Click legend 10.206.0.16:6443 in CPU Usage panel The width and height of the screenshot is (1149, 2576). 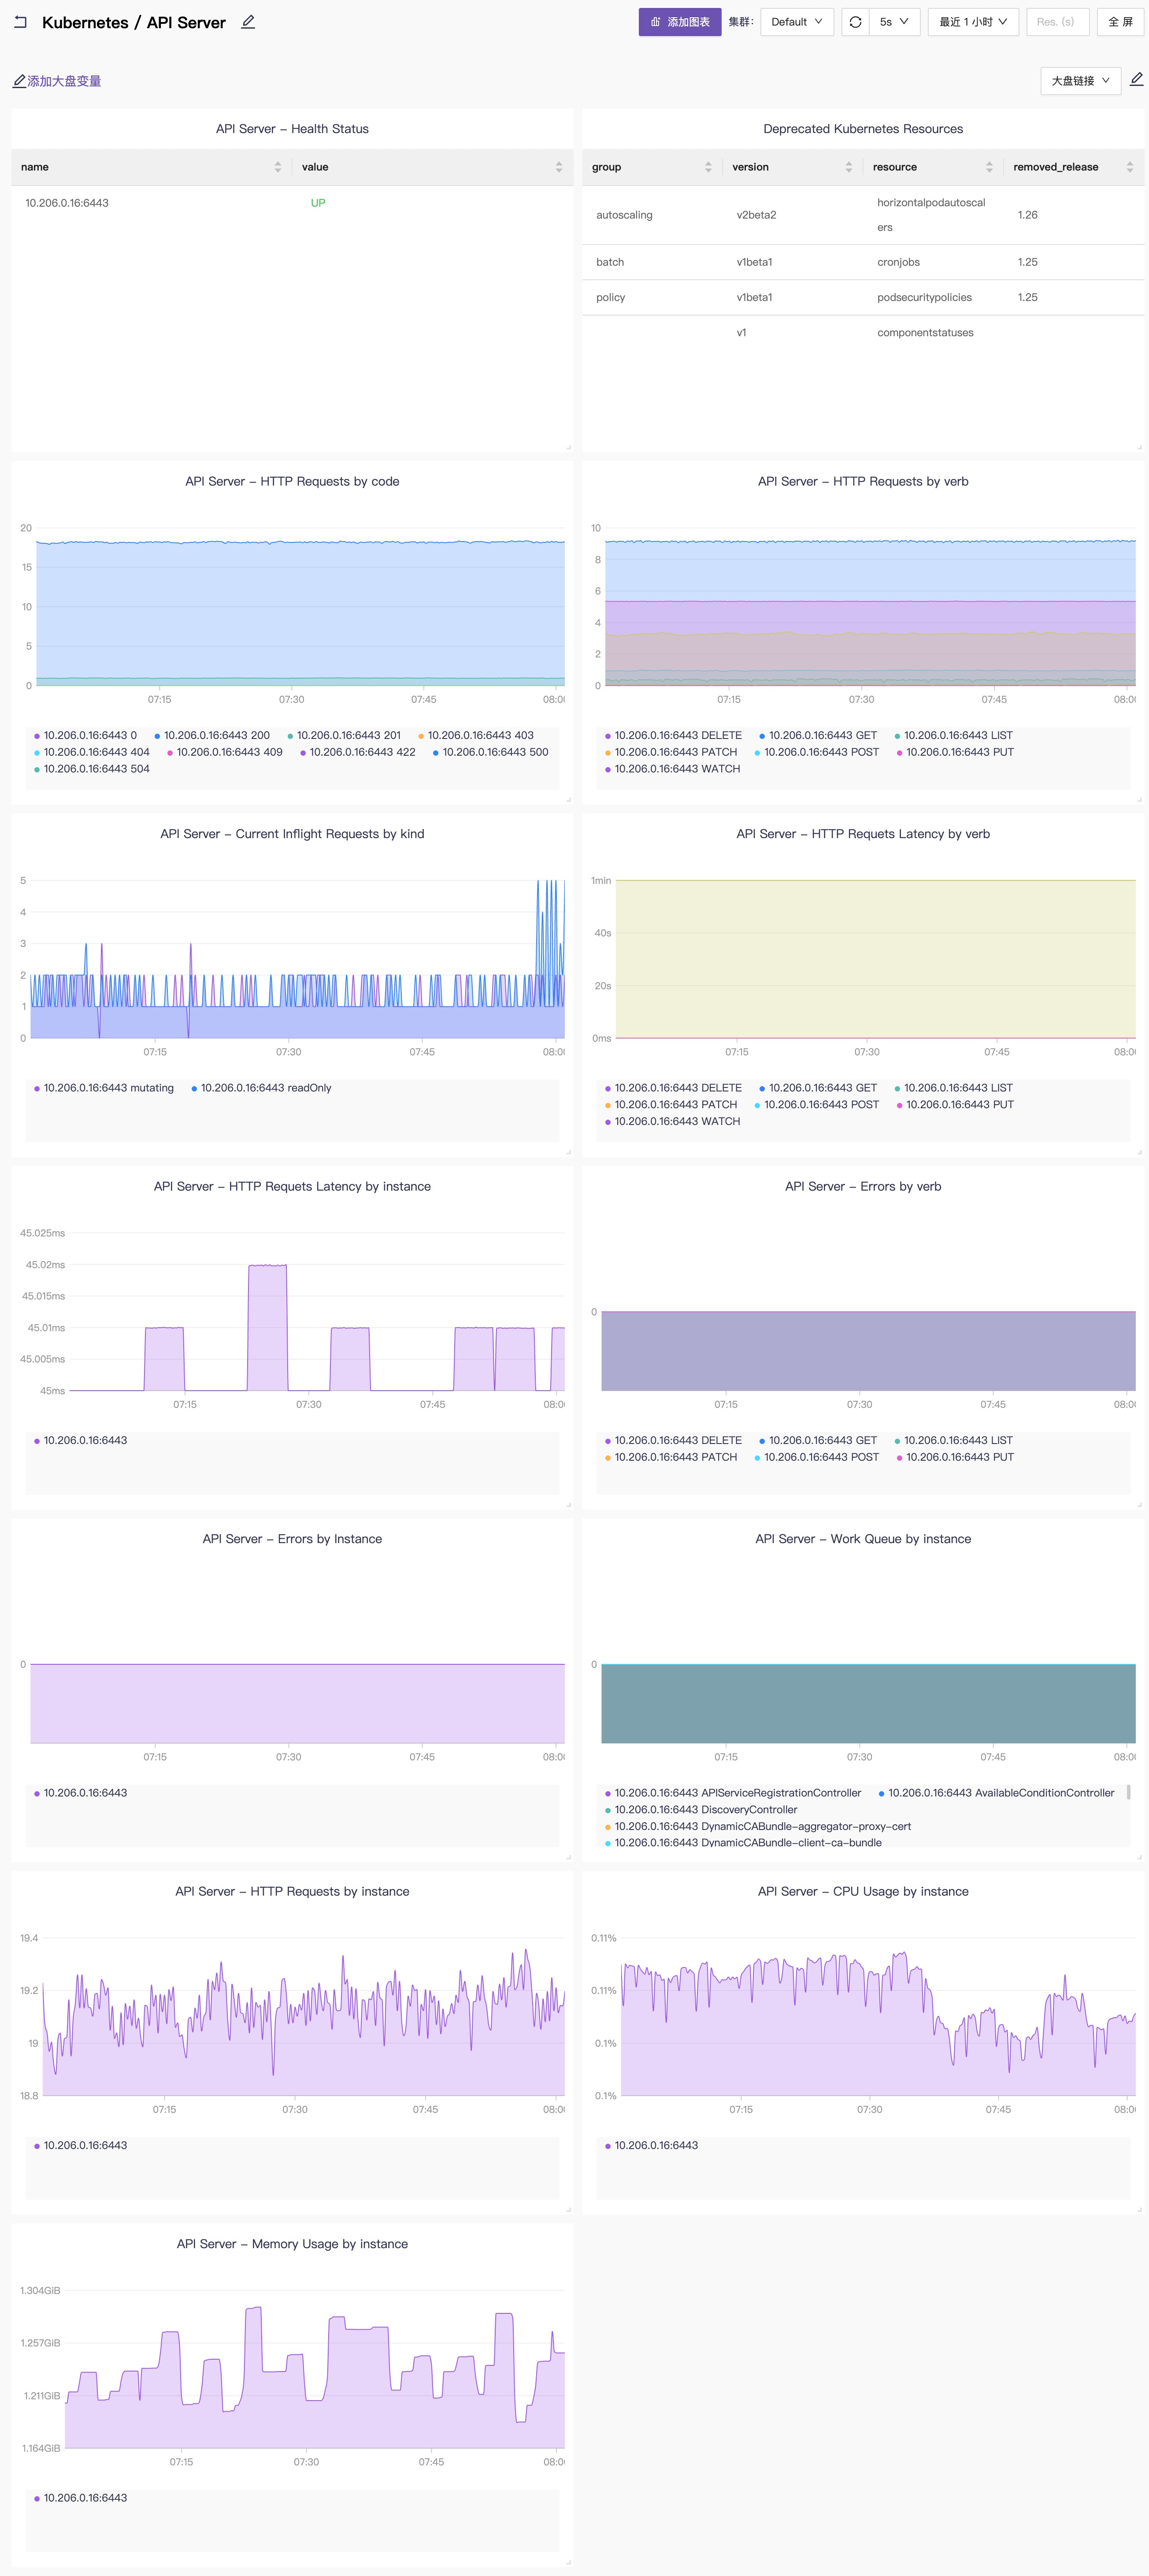(x=652, y=2145)
